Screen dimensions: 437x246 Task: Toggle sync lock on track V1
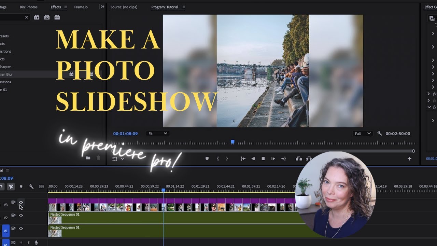pos(13,228)
